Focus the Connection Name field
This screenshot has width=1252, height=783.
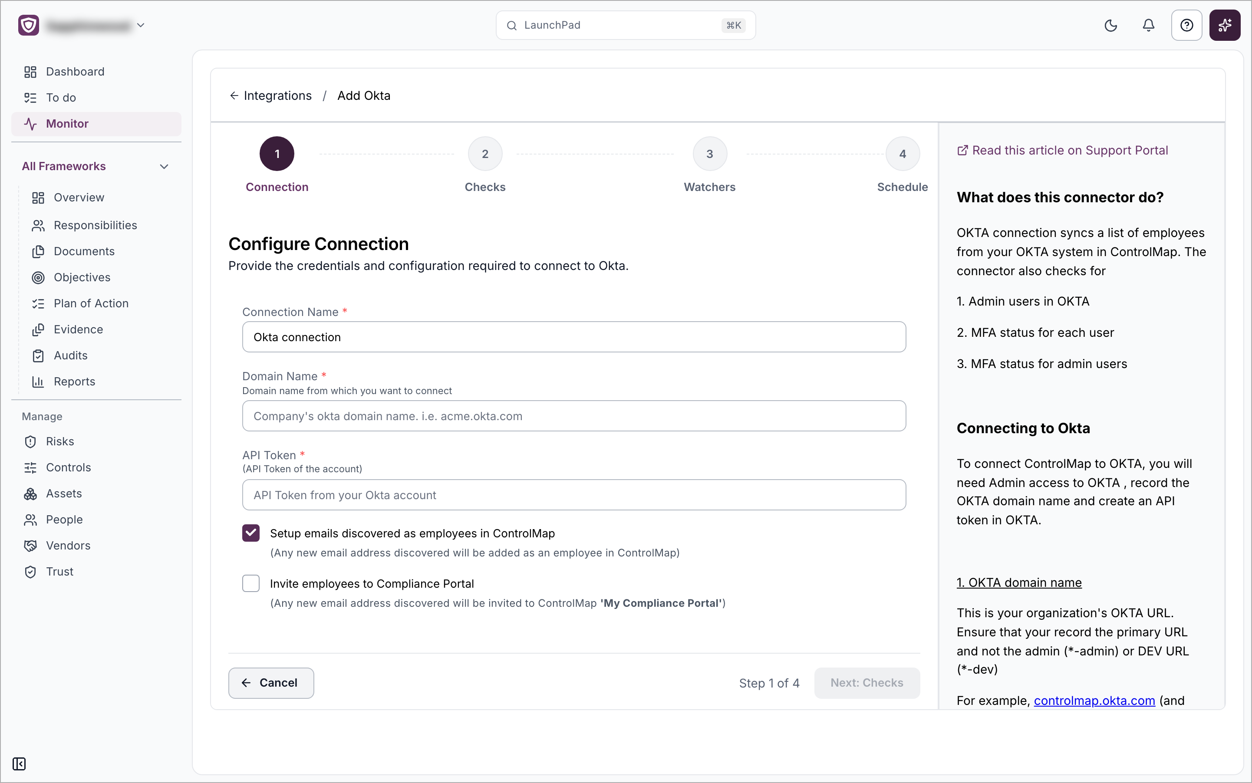[x=574, y=337]
